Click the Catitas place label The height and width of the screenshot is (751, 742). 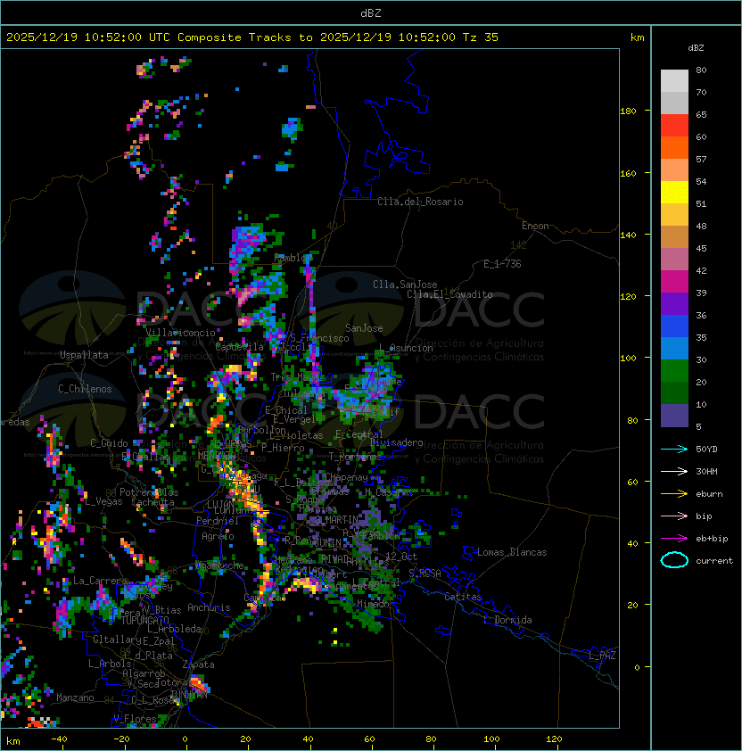[x=463, y=597]
